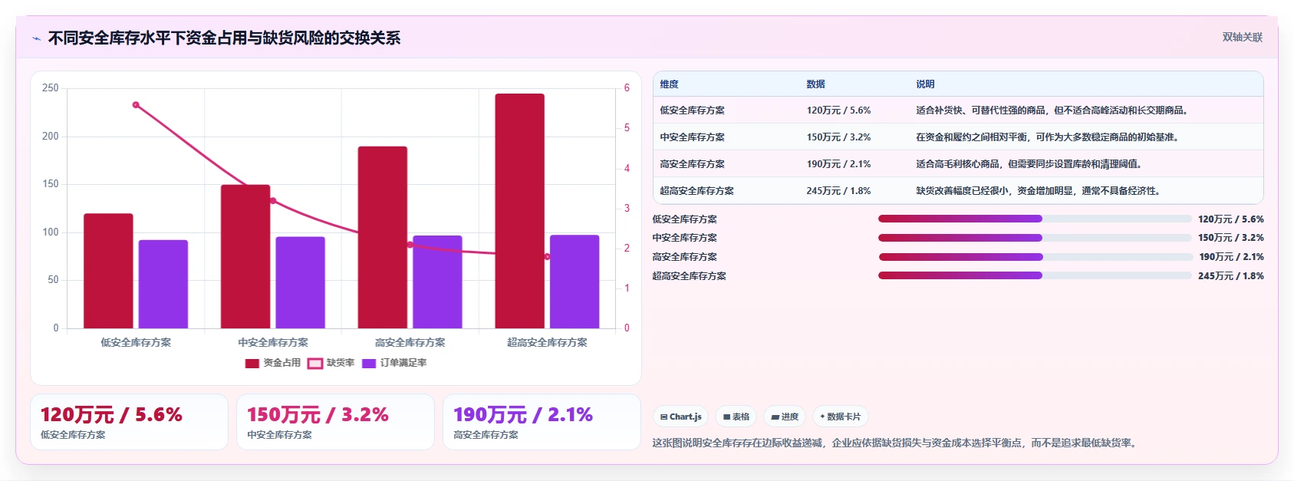
Task: Click the purple 订单满足率 bar for 超高安全库存方案
Action: tap(575, 282)
